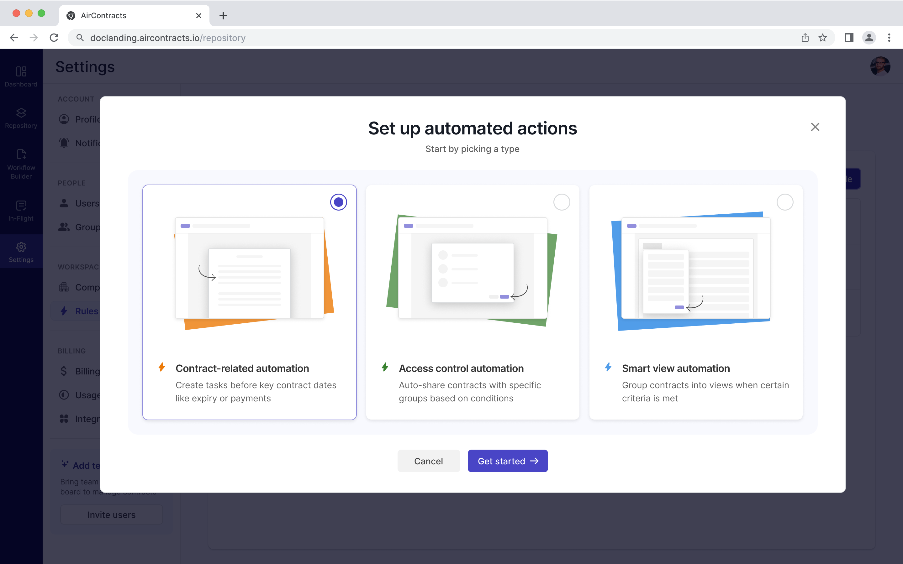Screen dimensions: 903x564
Task: Click the user avatar in top right
Action: pos(880,66)
